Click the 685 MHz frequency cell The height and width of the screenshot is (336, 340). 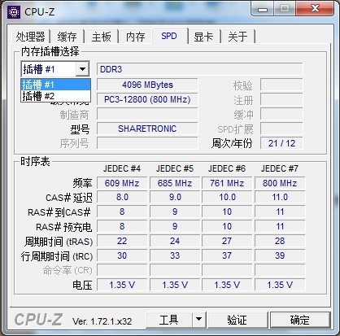[x=175, y=183]
